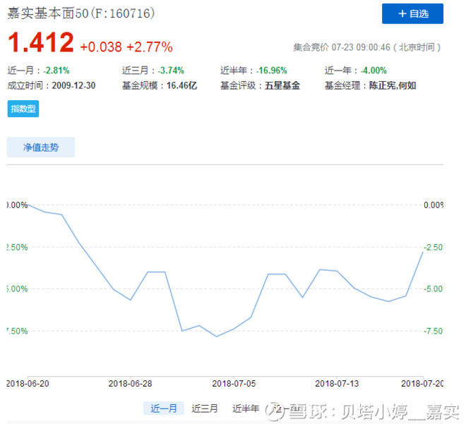Image resolution: width=466 pixels, height=424 pixels.
Task: Click the right axis label -2.50
Action: tap(433, 247)
